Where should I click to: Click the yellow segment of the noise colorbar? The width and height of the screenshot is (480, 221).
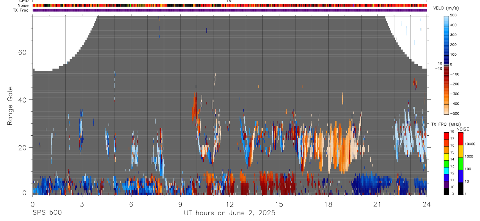tap(460, 151)
